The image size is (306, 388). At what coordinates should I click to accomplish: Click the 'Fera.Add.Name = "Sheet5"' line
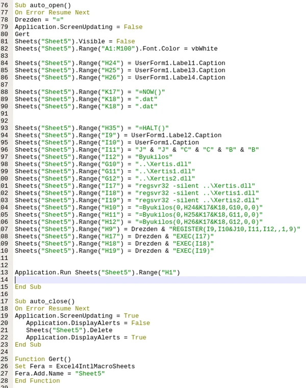pos(60,373)
